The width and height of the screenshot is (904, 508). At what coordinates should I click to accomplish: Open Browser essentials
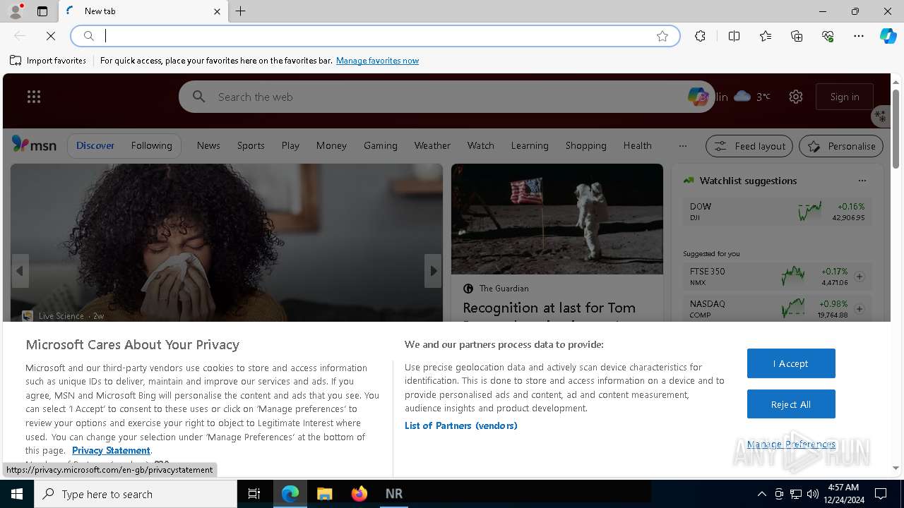pyautogui.click(x=828, y=36)
